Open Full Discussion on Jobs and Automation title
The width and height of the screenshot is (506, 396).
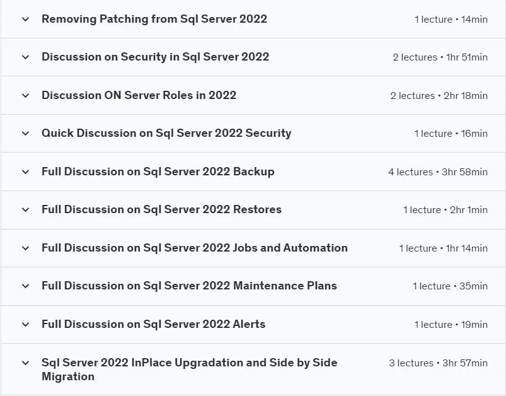[x=195, y=248]
